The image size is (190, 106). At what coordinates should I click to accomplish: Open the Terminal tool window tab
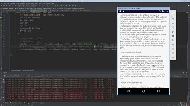pos(13,103)
